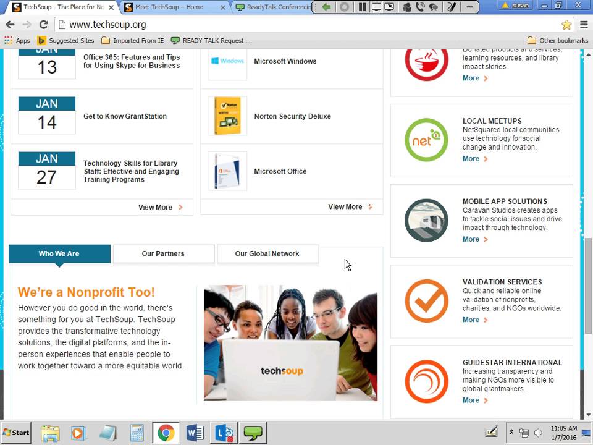
Task: Switch to the ReadyTalk Conferencing browser tab
Action: pyautogui.click(x=273, y=7)
